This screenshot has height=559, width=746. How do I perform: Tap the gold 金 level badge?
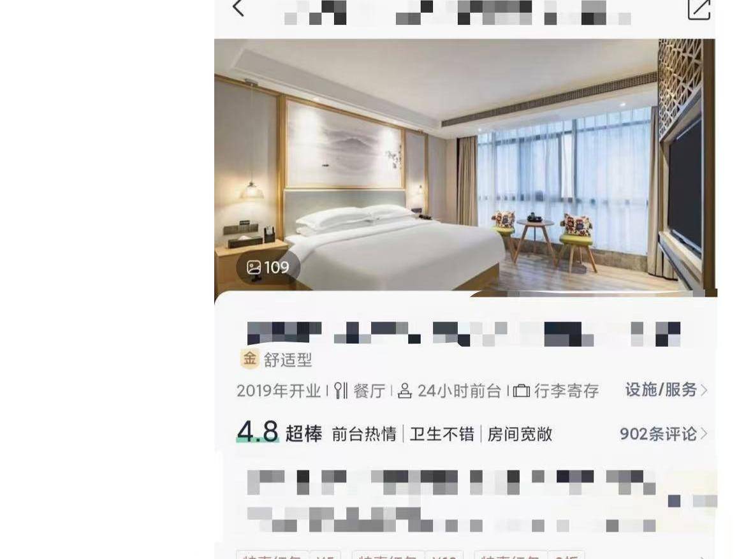pos(250,358)
